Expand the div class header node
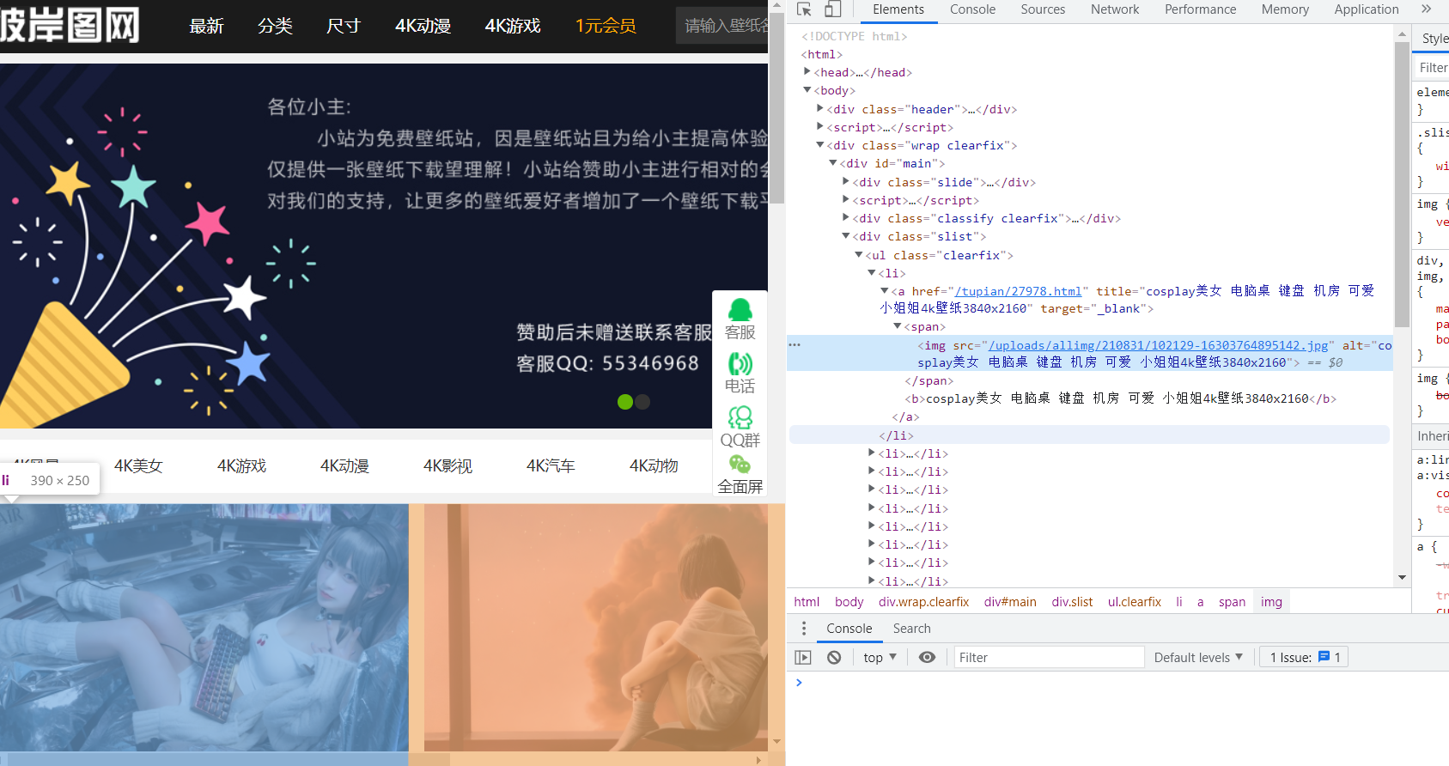This screenshot has height=766, width=1449. (820, 109)
